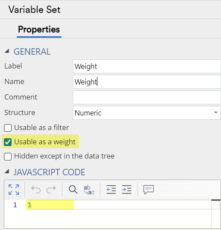Uncheck Usable as a weight
This screenshot has width=221, height=230.
(x=8, y=142)
